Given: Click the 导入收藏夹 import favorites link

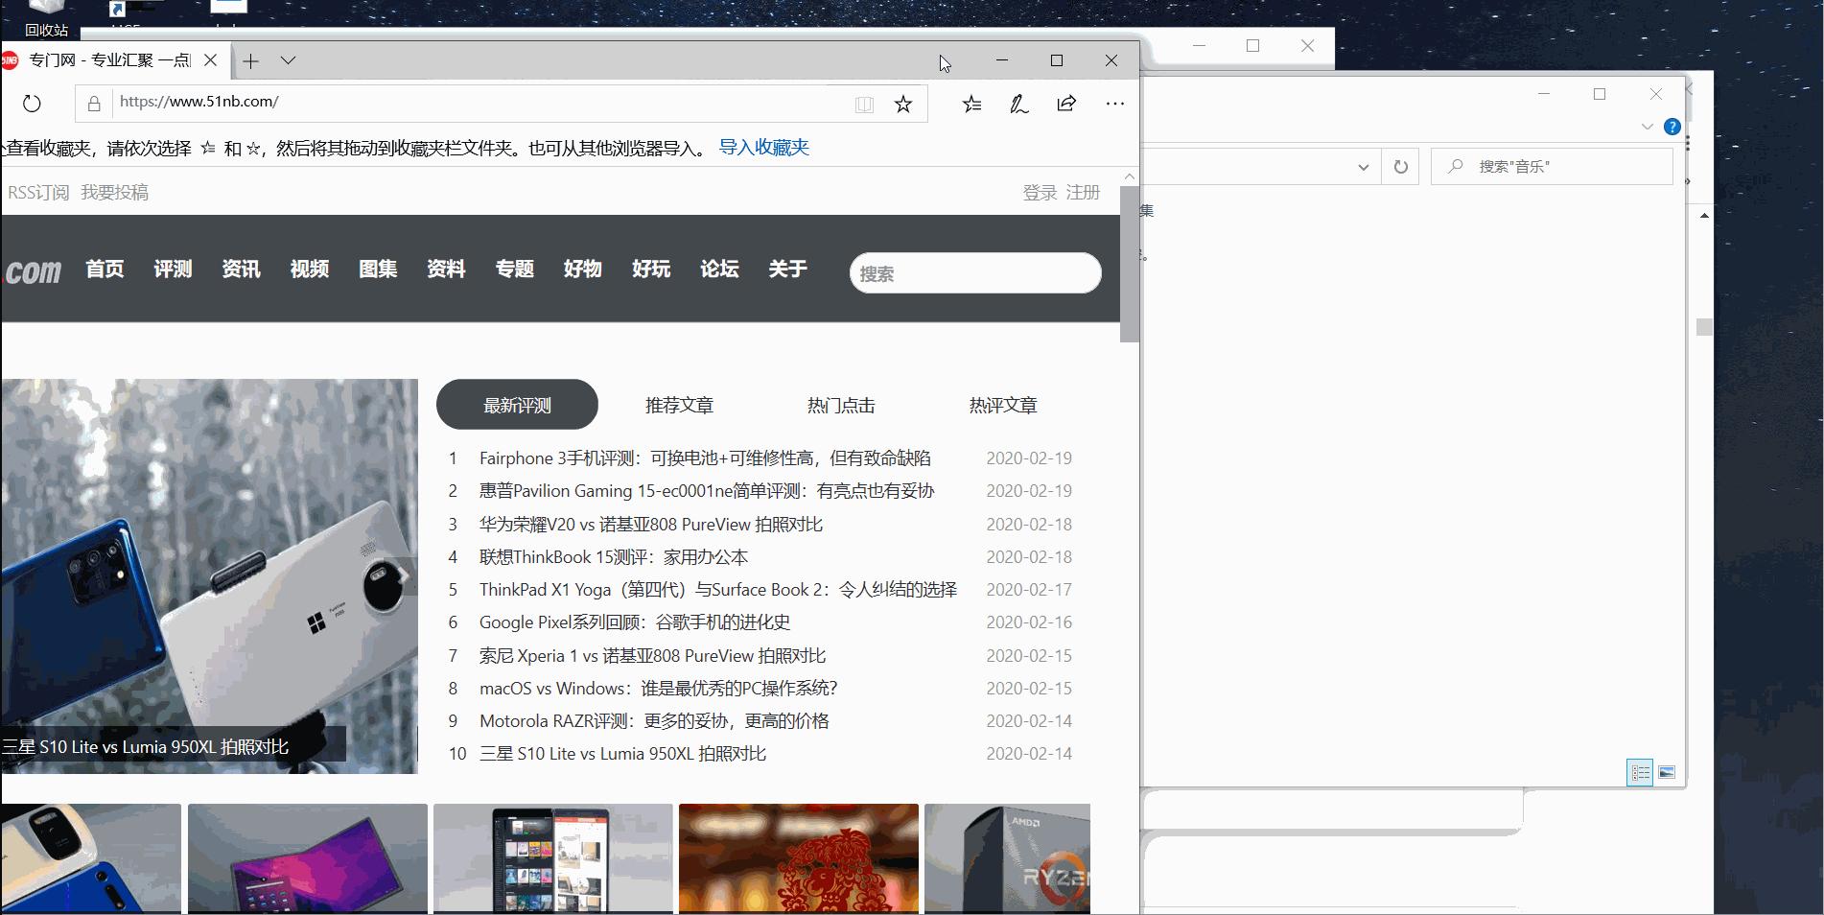Looking at the screenshot, I should (763, 148).
